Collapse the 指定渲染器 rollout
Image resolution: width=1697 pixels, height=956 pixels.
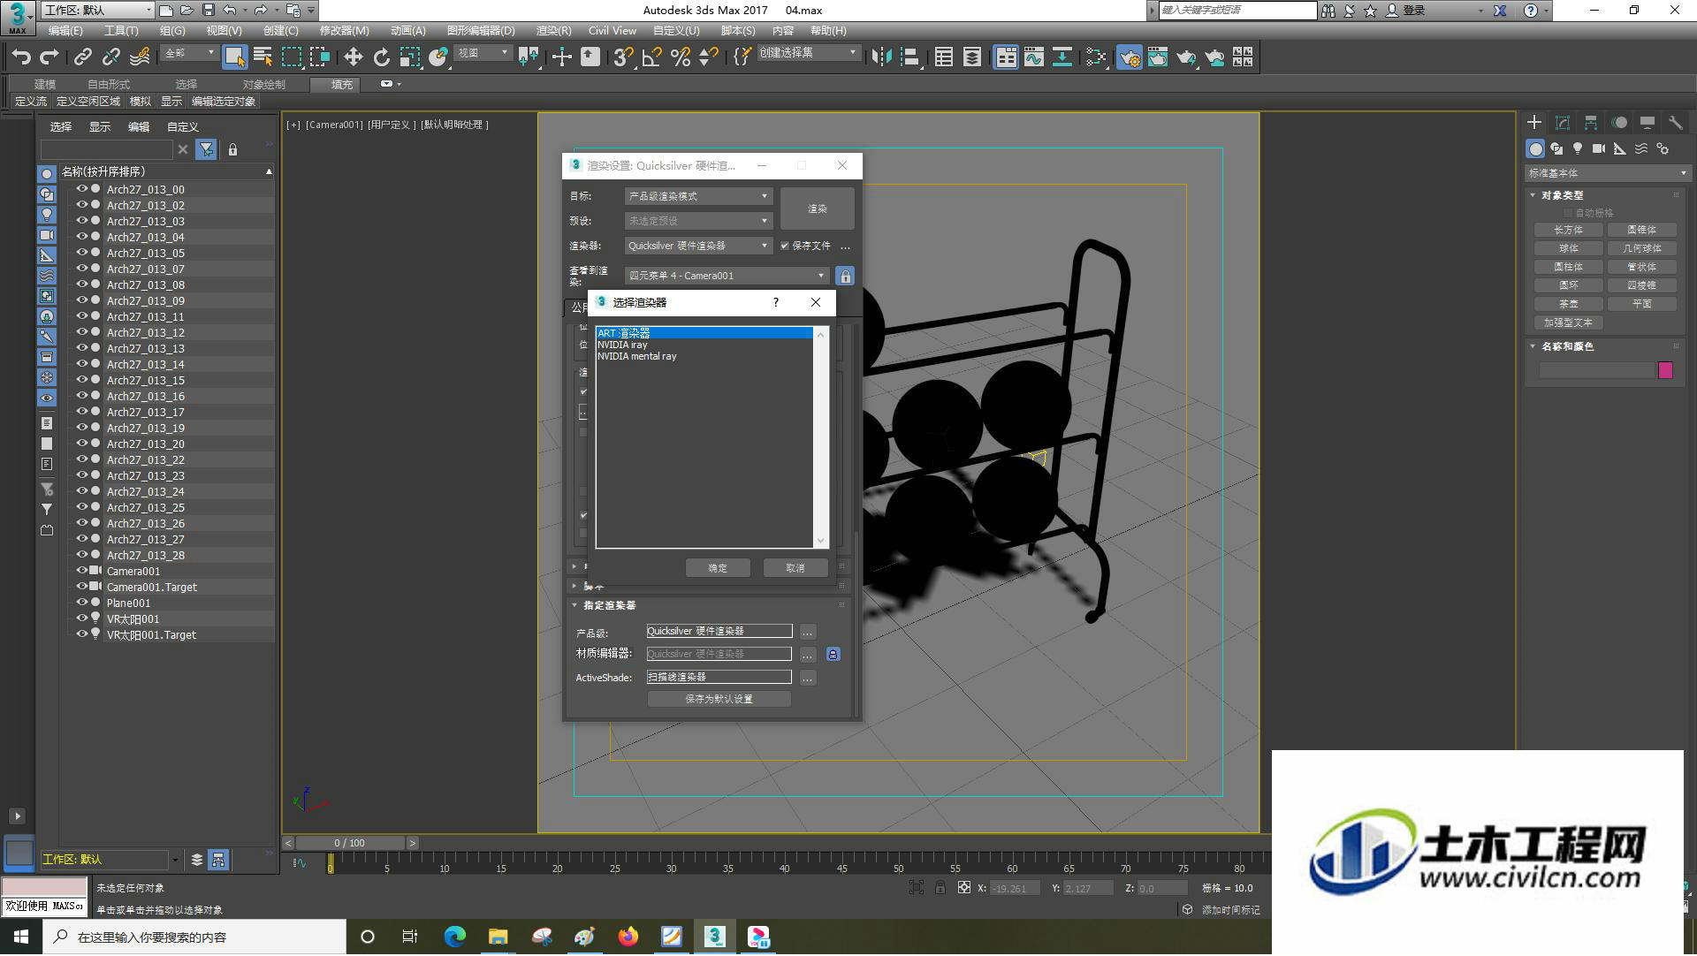tap(575, 606)
